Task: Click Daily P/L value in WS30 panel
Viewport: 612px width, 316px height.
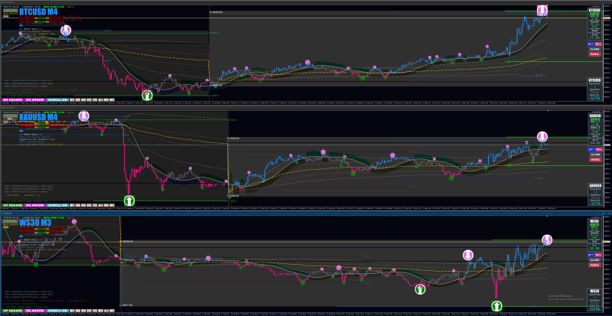Action: point(595,309)
